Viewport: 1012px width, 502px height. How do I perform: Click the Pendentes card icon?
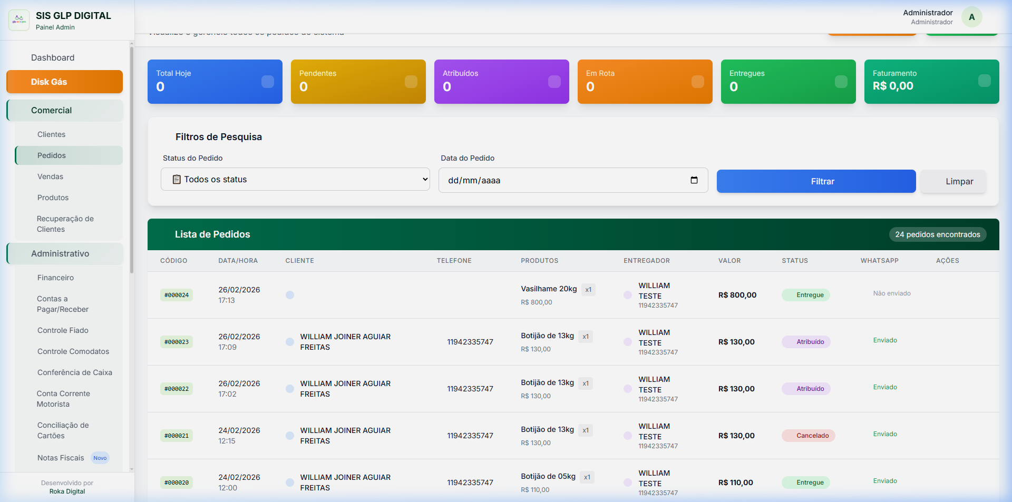pos(411,82)
